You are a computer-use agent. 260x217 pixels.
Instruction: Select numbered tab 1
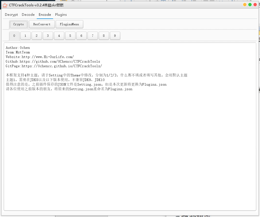coord(25,36)
